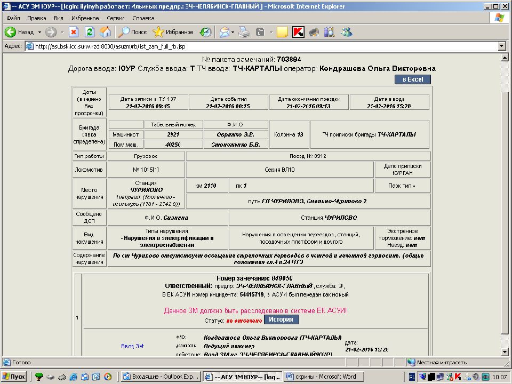Click incident number 54415719
Image resolution: width=512 pixels, height=384 pixels.
click(x=251, y=294)
